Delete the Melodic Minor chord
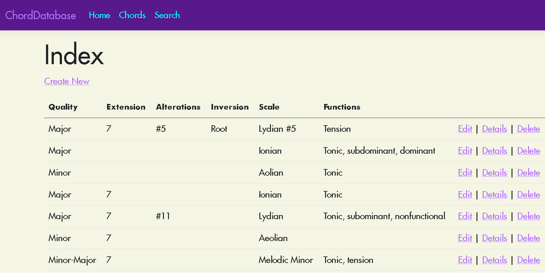This screenshot has height=273, width=545. 528,260
